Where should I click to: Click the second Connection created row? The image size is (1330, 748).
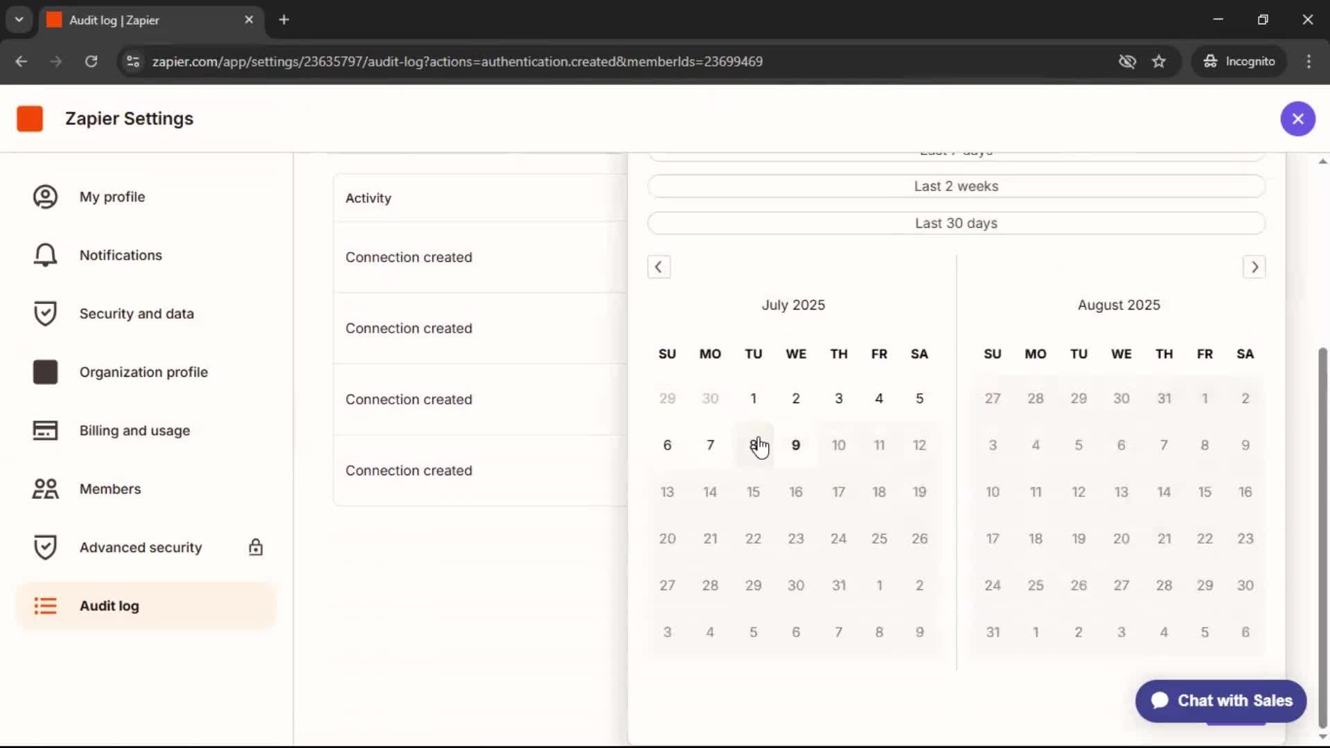coord(480,328)
